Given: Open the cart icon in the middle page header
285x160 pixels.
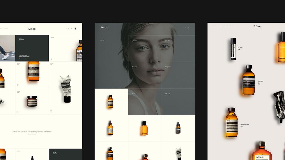Looking at the screenshot, I should [189, 28].
